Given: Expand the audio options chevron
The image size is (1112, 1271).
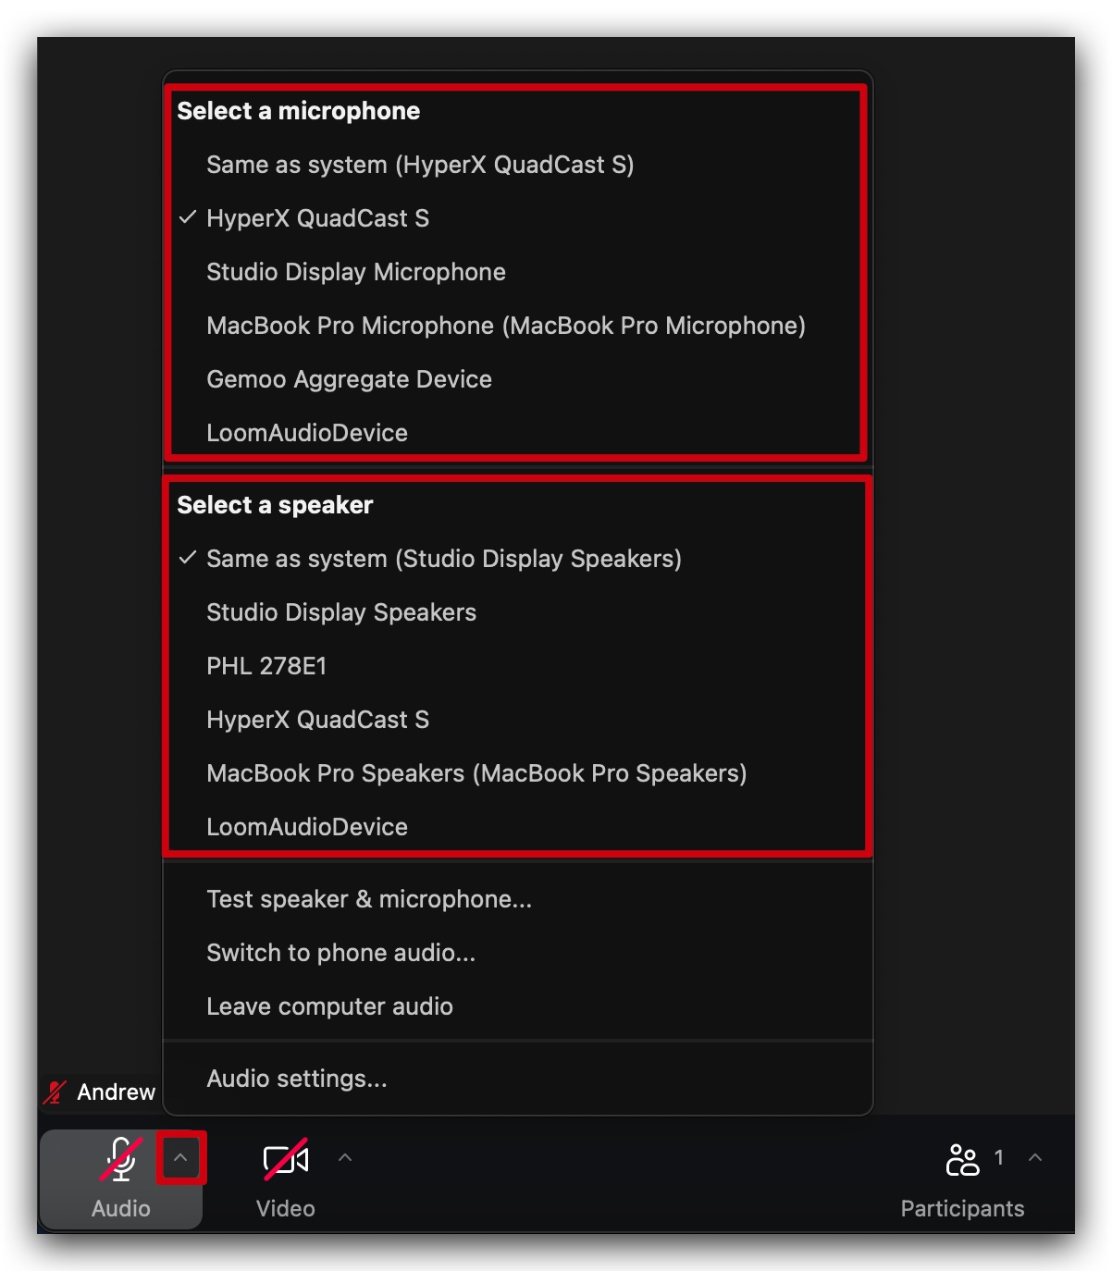Looking at the screenshot, I should [179, 1156].
